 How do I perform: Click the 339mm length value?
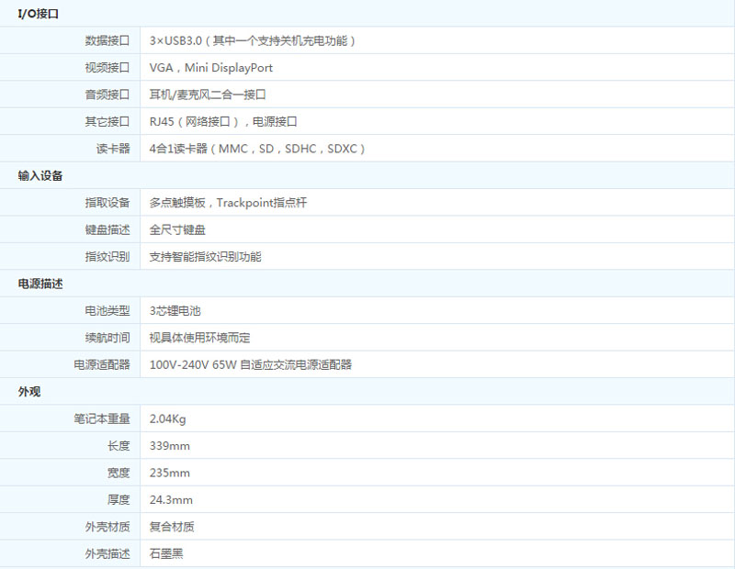coord(168,445)
